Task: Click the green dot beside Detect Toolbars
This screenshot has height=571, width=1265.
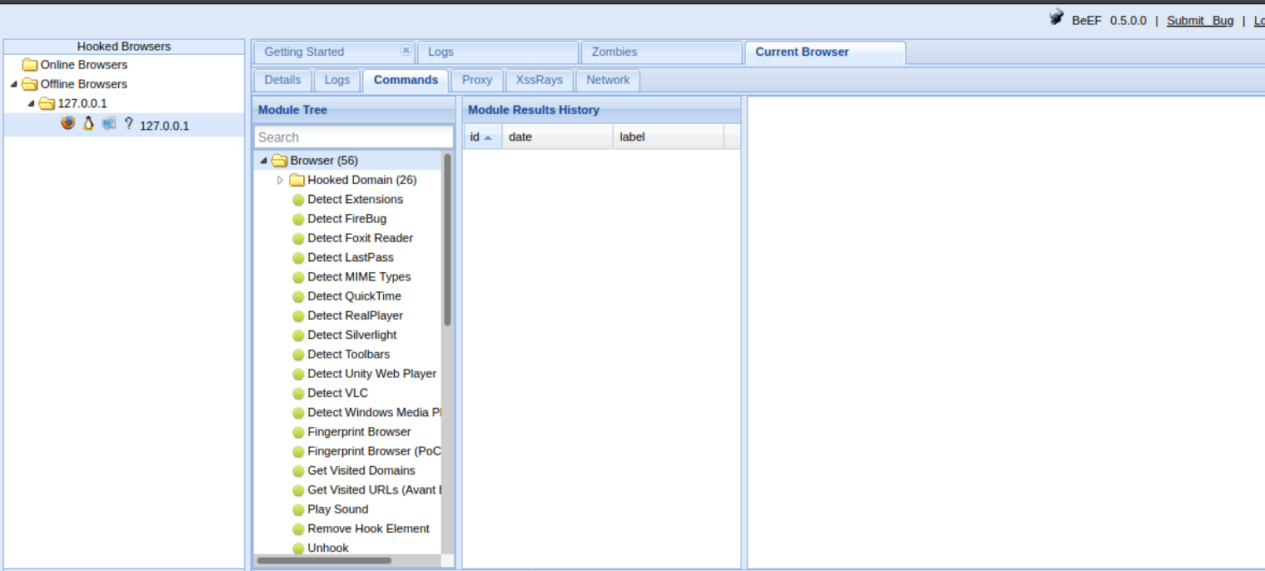Action: 298,355
